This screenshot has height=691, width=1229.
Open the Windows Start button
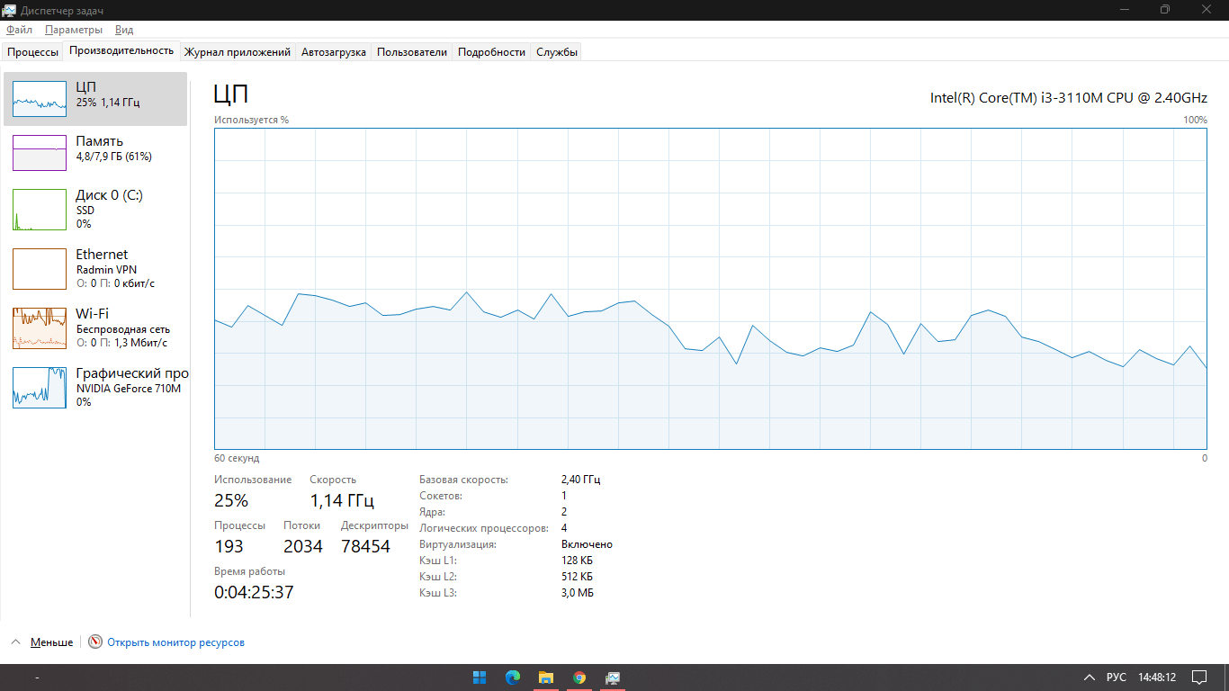click(x=480, y=677)
